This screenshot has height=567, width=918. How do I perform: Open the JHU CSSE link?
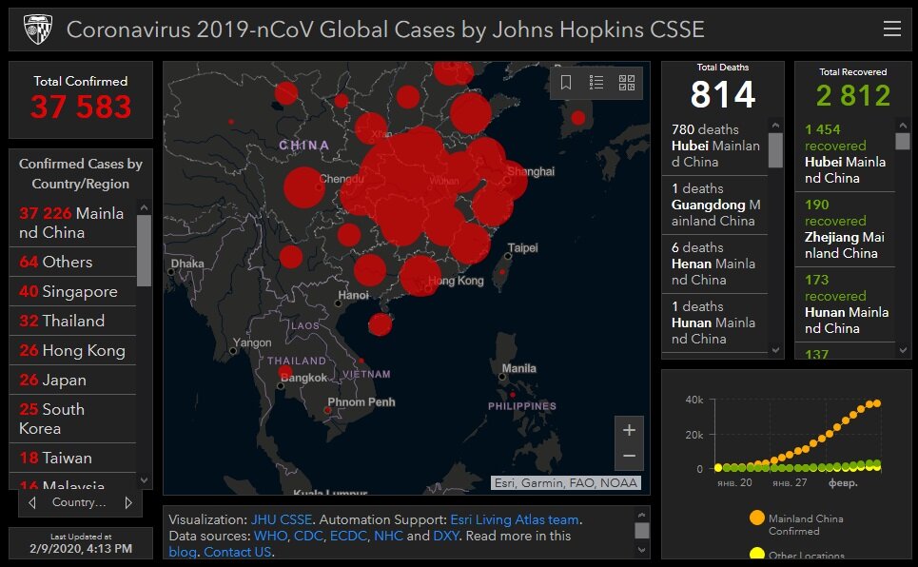click(x=281, y=519)
